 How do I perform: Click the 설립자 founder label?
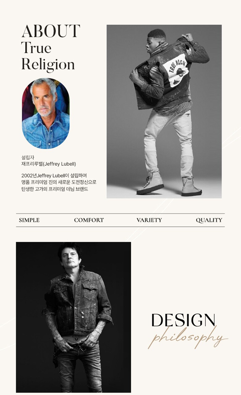click(28, 158)
